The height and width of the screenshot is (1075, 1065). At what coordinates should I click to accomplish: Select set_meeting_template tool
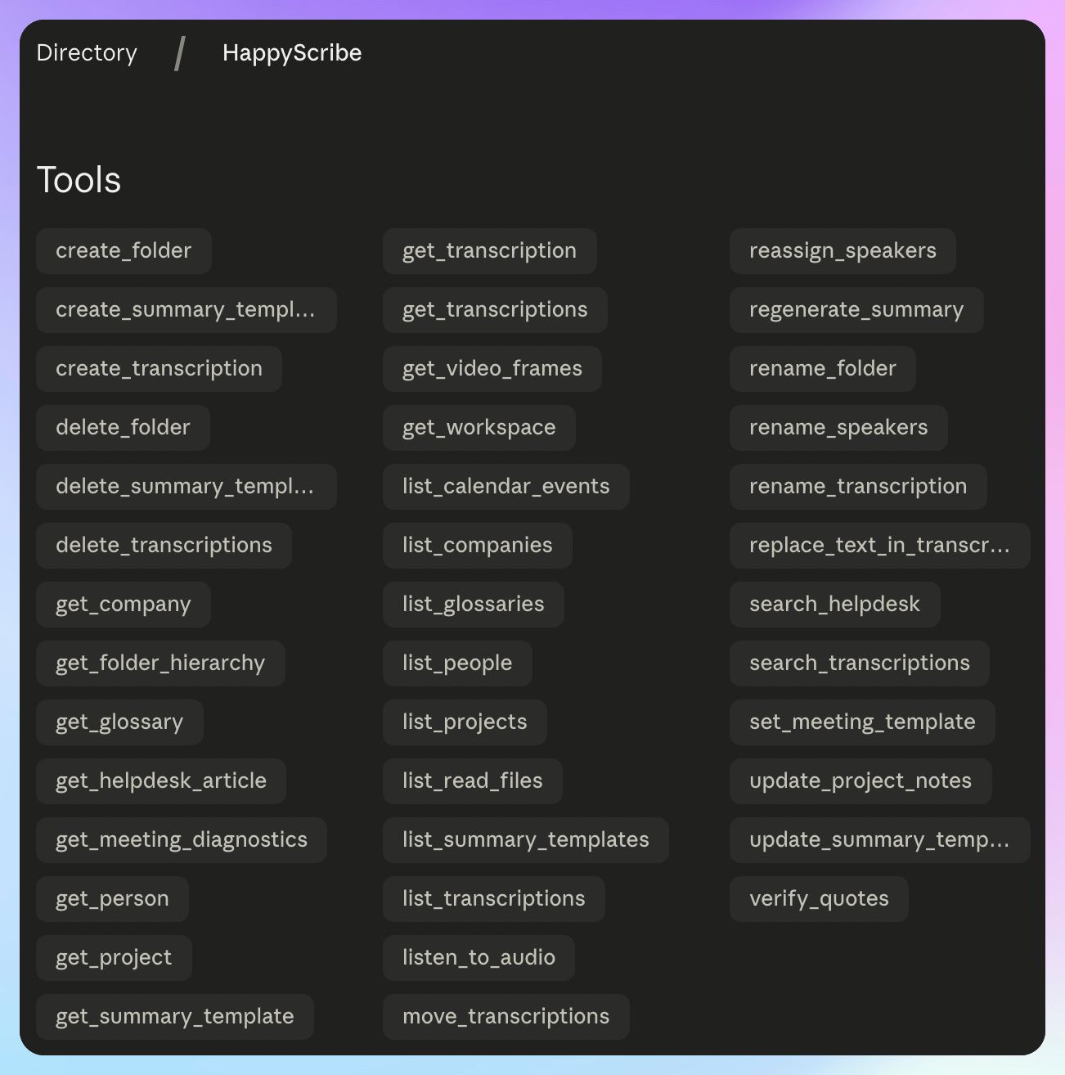862,722
